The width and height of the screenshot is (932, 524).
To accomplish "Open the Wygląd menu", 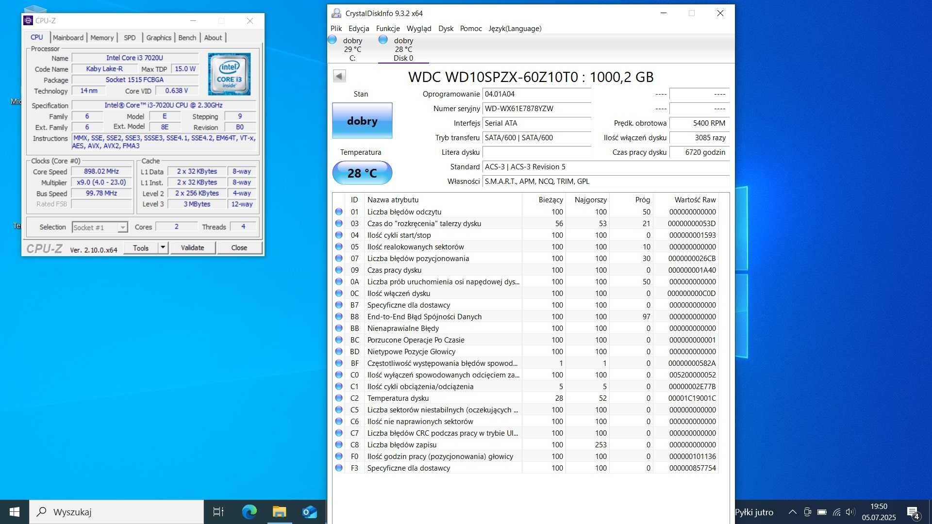I will tap(419, 29).
